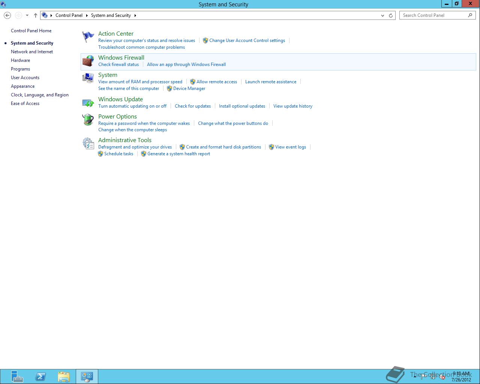Click the muted speaker tray icon
The height and width of the screenshot is (384, 480).
[x=442, y=377]
